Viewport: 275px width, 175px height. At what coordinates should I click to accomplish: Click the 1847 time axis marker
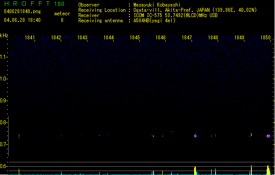187,38
